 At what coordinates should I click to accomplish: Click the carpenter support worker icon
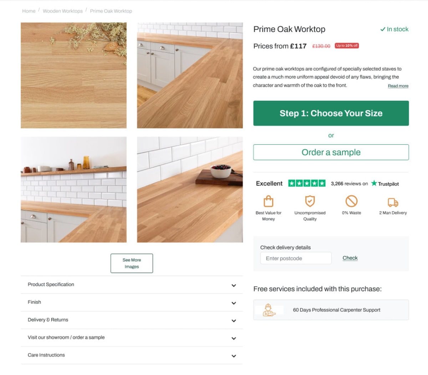(x=269, y=310)
